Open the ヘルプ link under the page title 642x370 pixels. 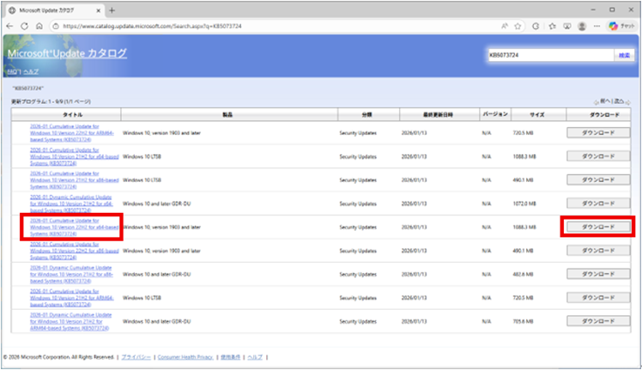pyautogui.click(x=31, y=71)
